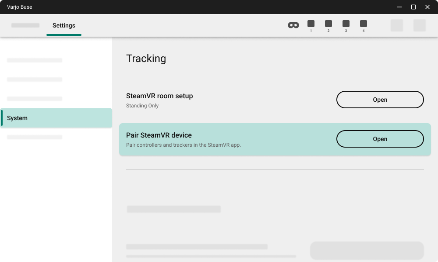Click the rightmost toolbar icon at top
The image size is (438, 262).
(x=420, y=25)
